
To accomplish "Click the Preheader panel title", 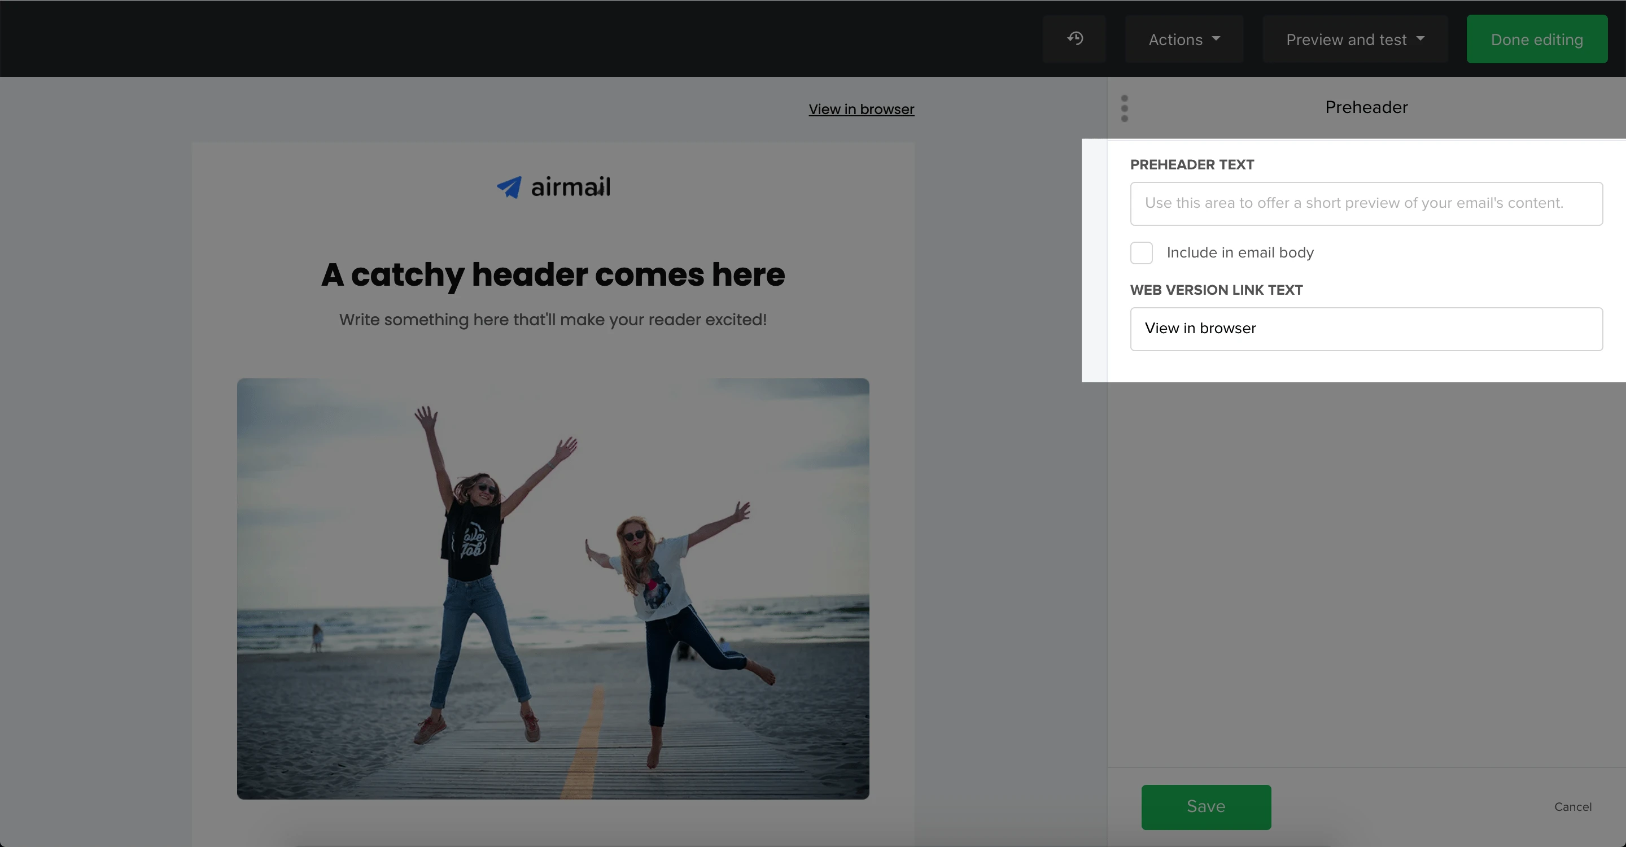I will [1366, 107].
